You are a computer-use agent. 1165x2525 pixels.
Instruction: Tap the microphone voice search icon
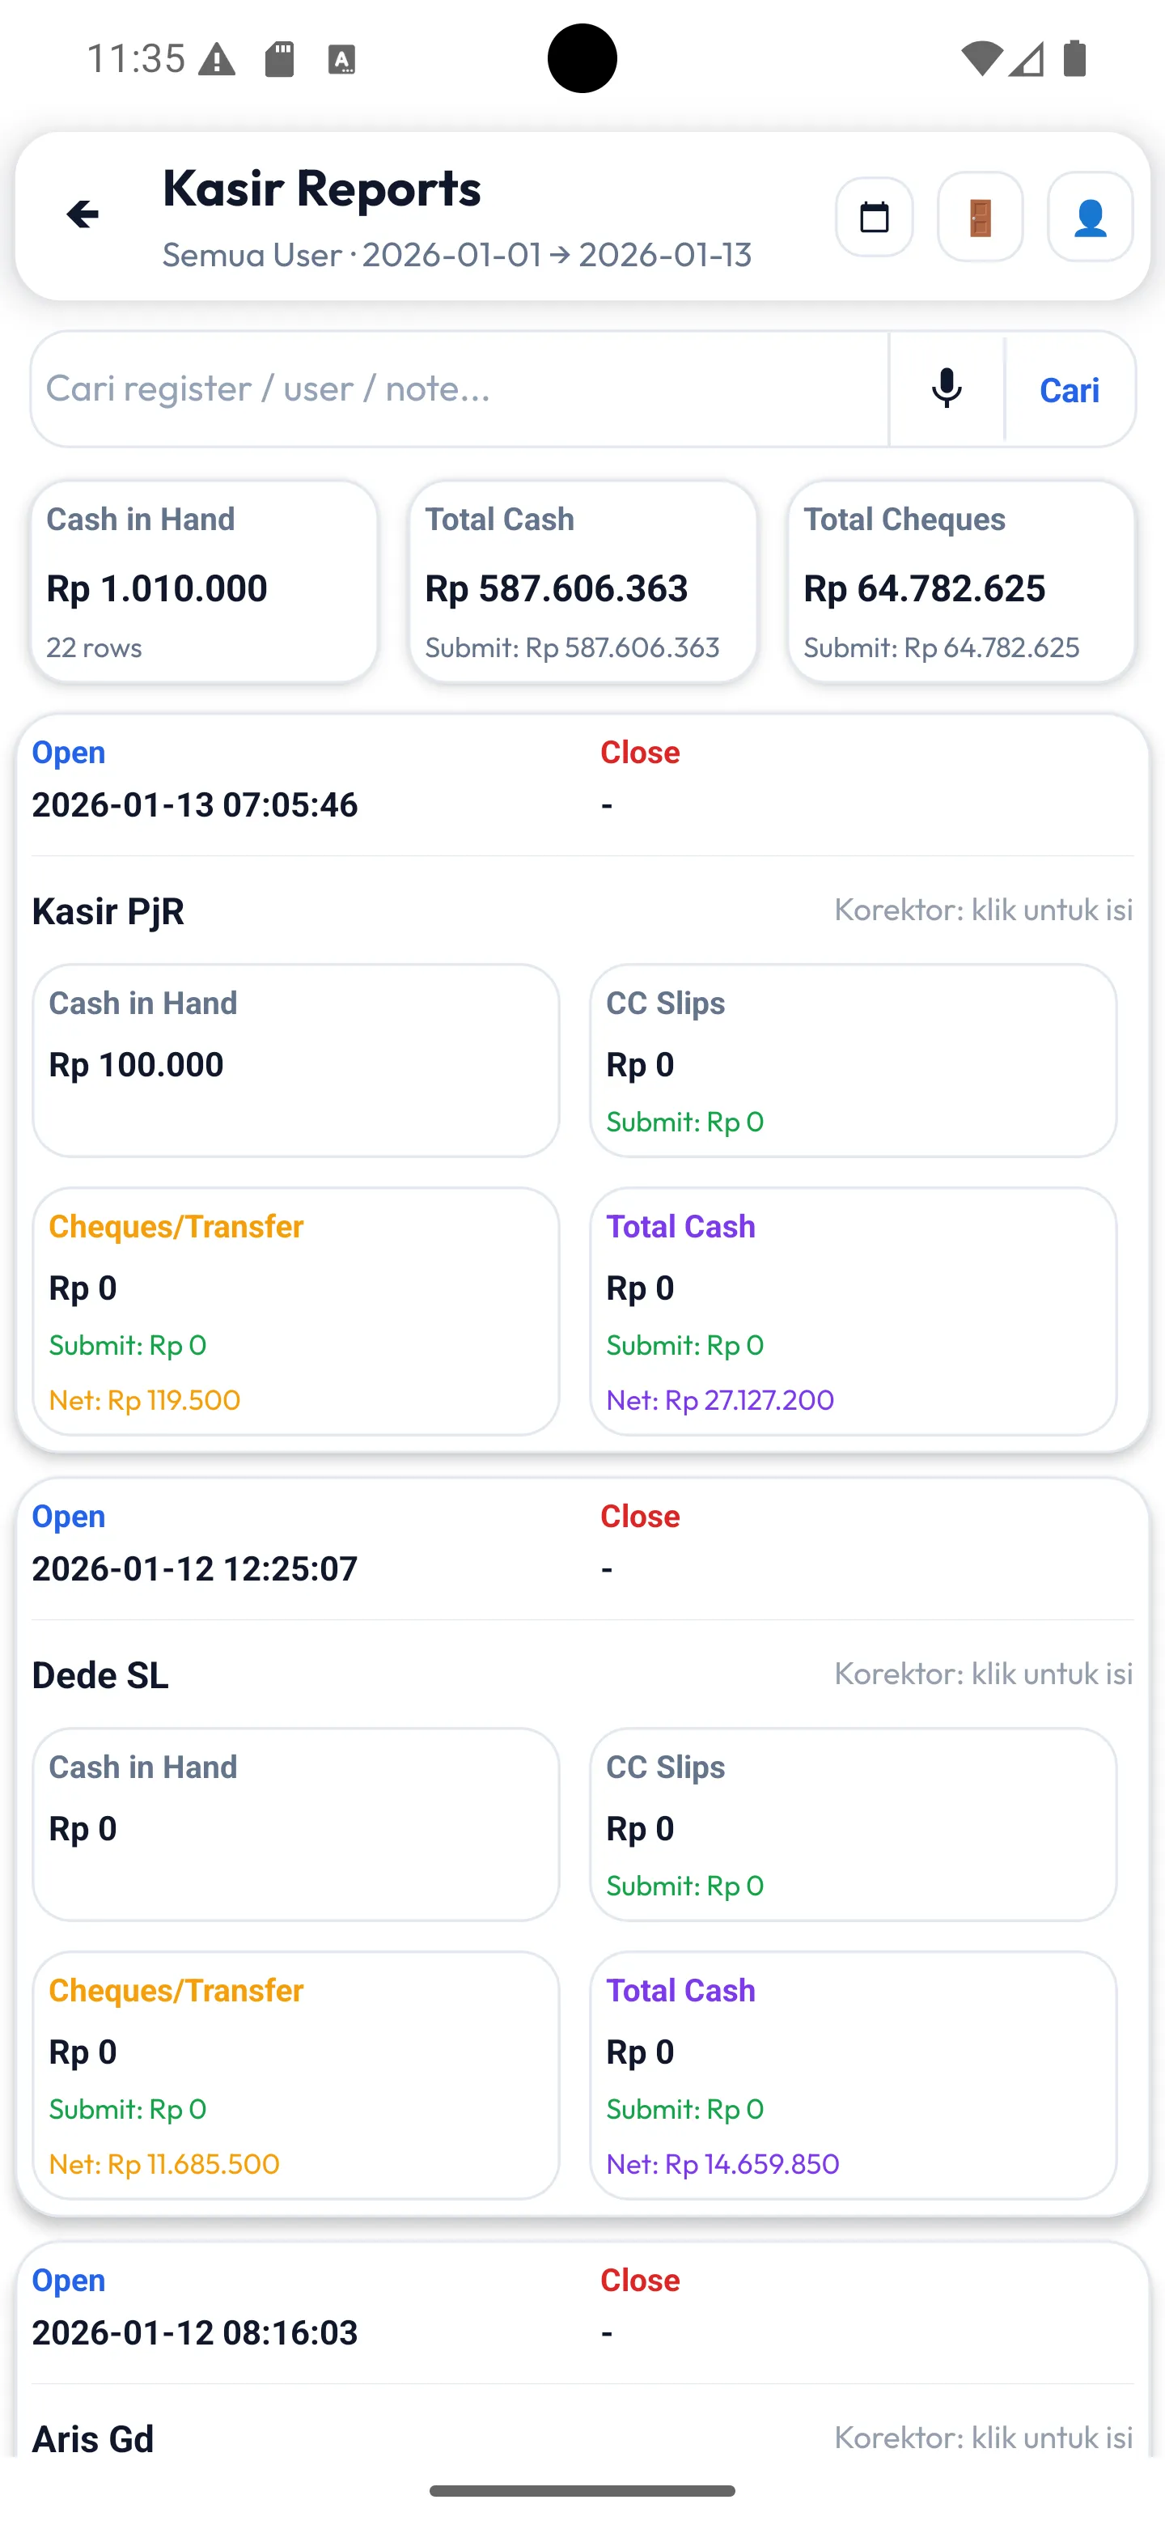[947, 389]
